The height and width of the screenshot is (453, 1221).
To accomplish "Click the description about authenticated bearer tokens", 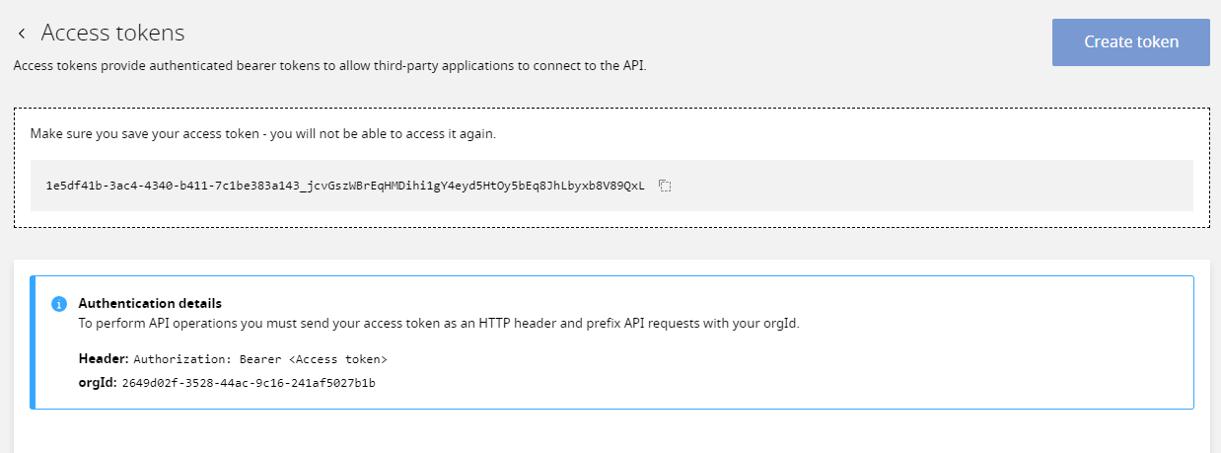I will pos(329,67).
